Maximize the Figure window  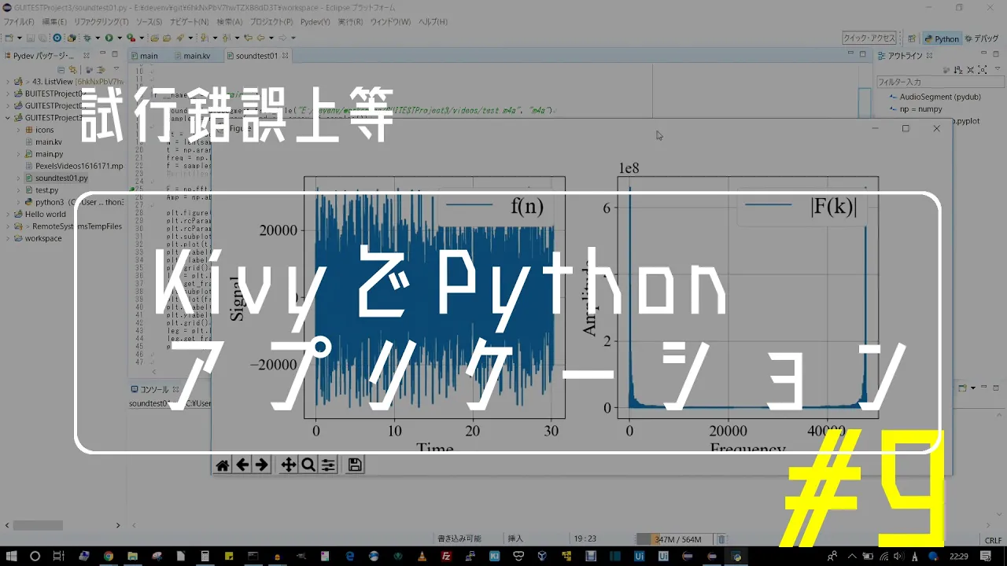pos(906,128)
